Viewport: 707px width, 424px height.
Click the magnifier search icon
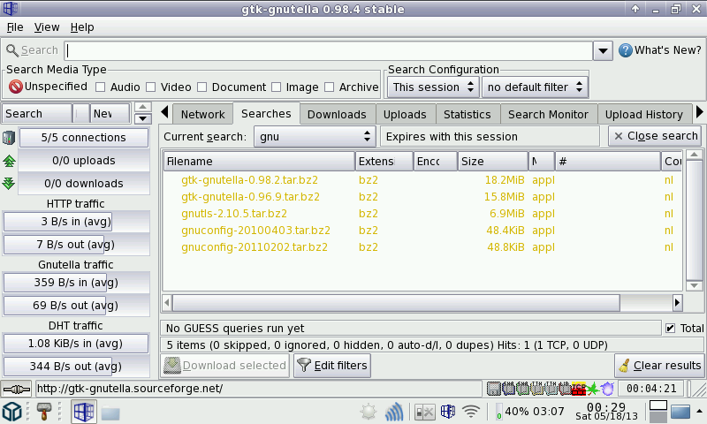coord(11,50)
